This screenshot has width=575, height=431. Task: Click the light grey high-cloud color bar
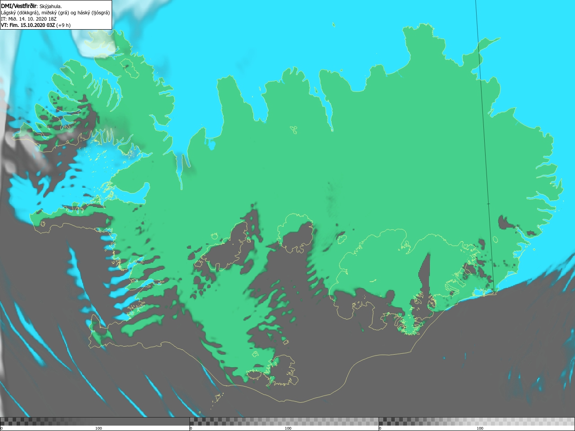click(x=477, y=422)
